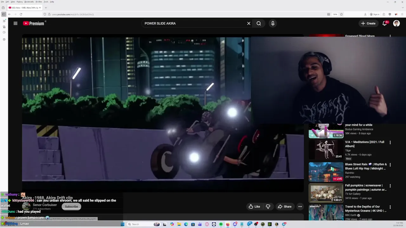Bookmark this page with the star

[341, 14]
